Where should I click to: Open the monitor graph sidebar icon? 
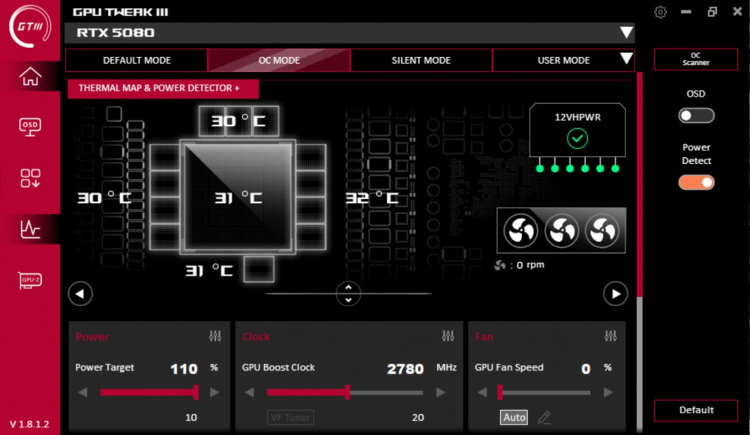point(30,229)
